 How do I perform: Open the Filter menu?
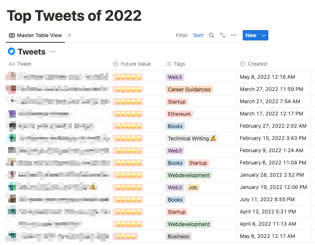pyautogui.click(x=182, y=35)
